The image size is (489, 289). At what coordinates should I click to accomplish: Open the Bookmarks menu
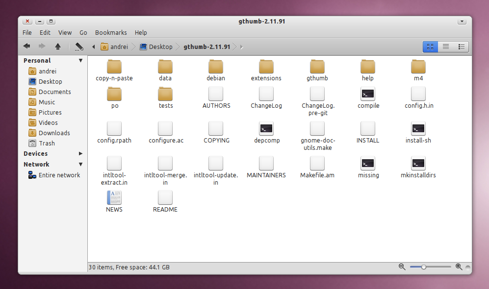pos(111,32)
